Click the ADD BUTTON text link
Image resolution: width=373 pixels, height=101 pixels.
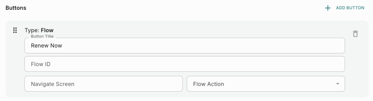pos(350,8)
